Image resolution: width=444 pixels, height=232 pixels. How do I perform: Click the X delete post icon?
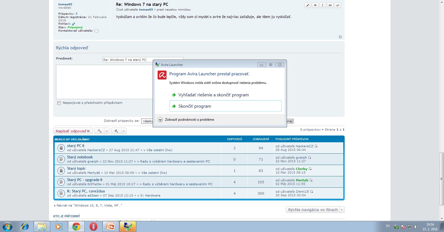pyautogui.click(x=315, y=5)
